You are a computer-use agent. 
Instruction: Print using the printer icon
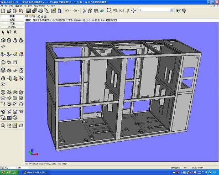[x=40, y=11]
